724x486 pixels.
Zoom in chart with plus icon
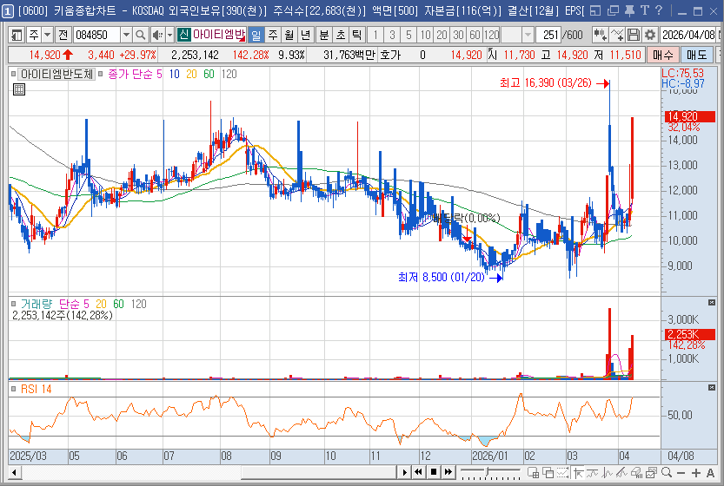pyautogui.click(x=696, y=473)
